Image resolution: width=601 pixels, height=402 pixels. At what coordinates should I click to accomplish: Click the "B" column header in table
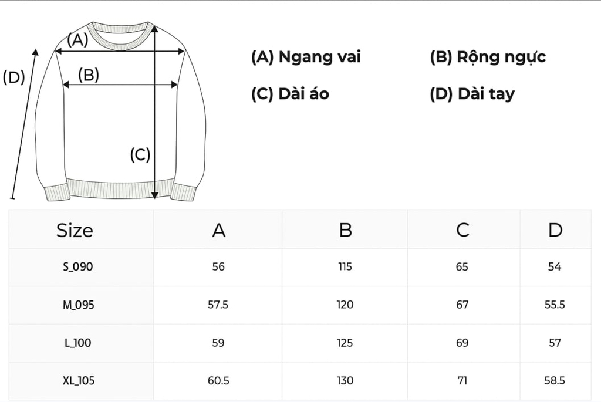[345, 230]
